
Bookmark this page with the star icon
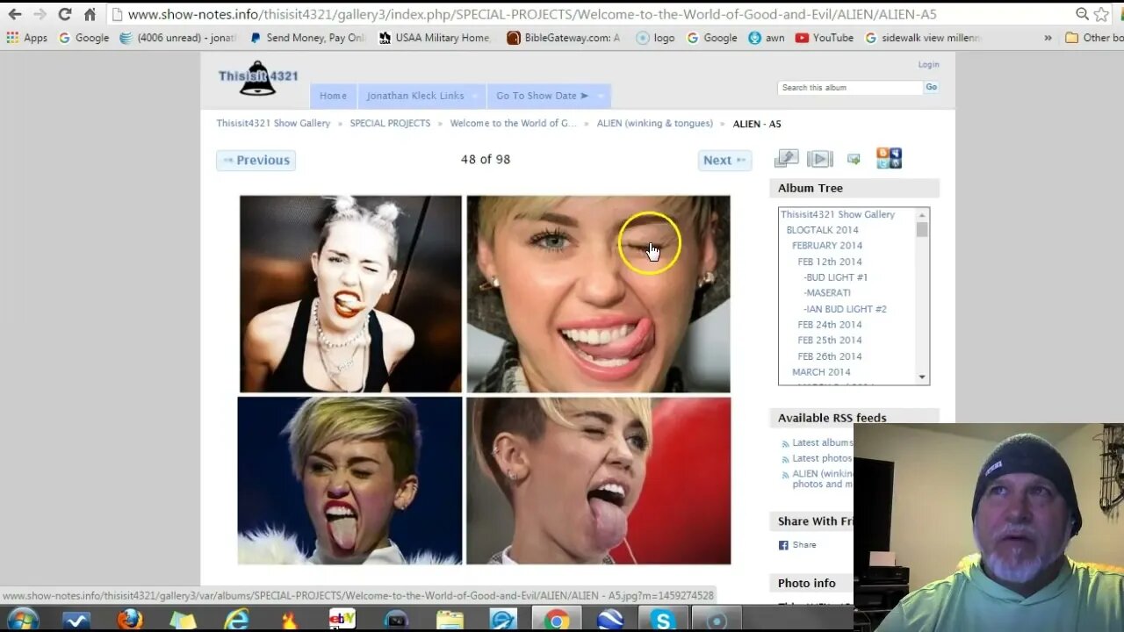tap(1101, 14)
